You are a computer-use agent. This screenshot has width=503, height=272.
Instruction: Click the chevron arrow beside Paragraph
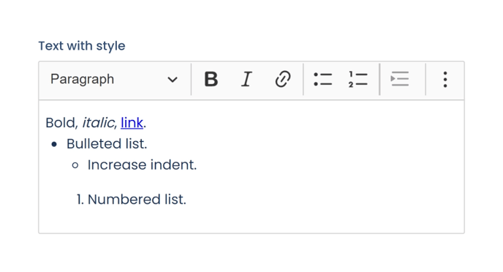pos(173,80)
